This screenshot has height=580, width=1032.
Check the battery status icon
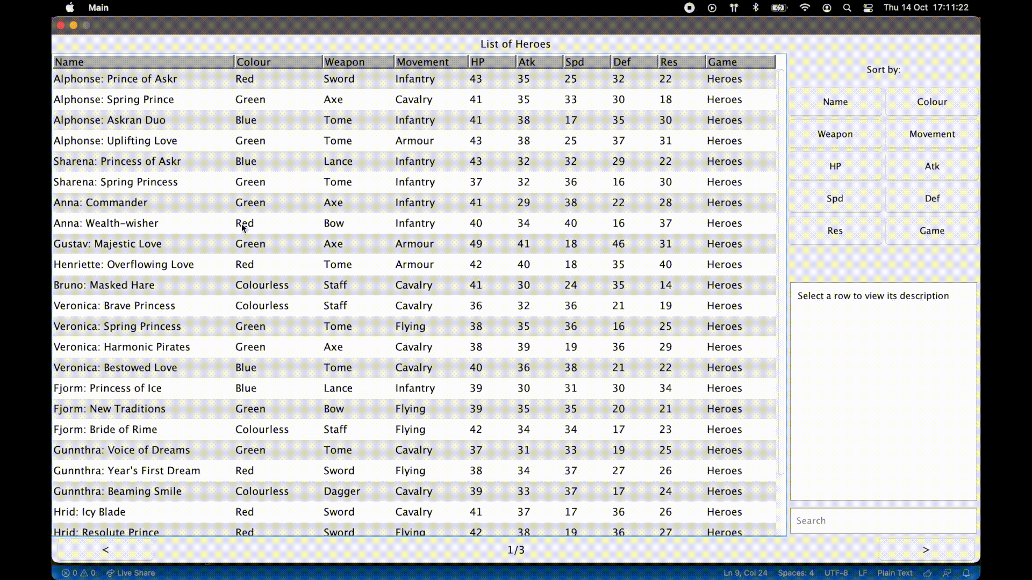pyautogui.click(x=779, y=8)
